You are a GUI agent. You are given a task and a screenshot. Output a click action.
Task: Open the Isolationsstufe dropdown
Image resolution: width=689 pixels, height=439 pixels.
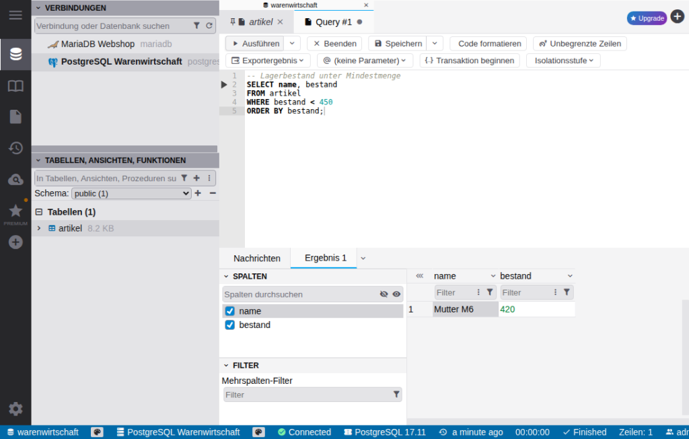[564, 61]
